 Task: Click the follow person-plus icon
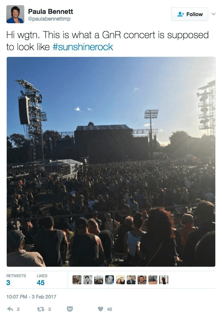pos(181,14)
